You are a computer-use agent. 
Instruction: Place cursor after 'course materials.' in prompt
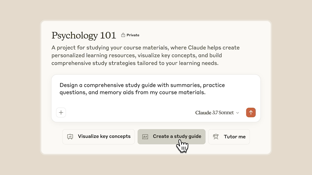206,92
